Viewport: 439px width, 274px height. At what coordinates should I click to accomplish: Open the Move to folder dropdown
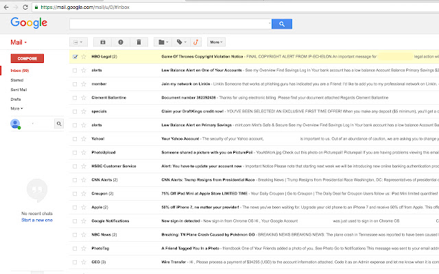point(163,42)
